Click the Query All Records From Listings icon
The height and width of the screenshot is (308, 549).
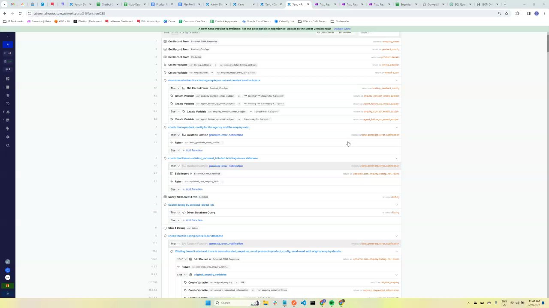(165, 197)
